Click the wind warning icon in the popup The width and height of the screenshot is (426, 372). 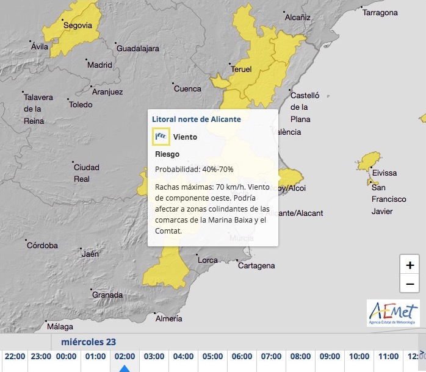tap(161, 137)
